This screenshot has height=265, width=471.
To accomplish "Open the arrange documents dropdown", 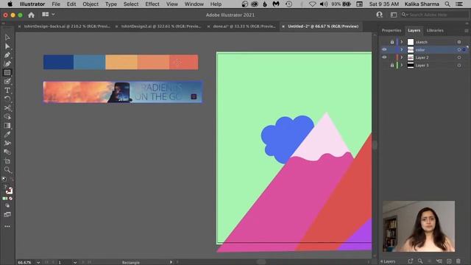I will (48, 15).
